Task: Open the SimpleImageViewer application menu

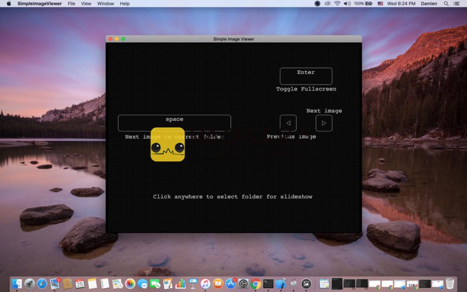Action: click(x=40, y=4)
